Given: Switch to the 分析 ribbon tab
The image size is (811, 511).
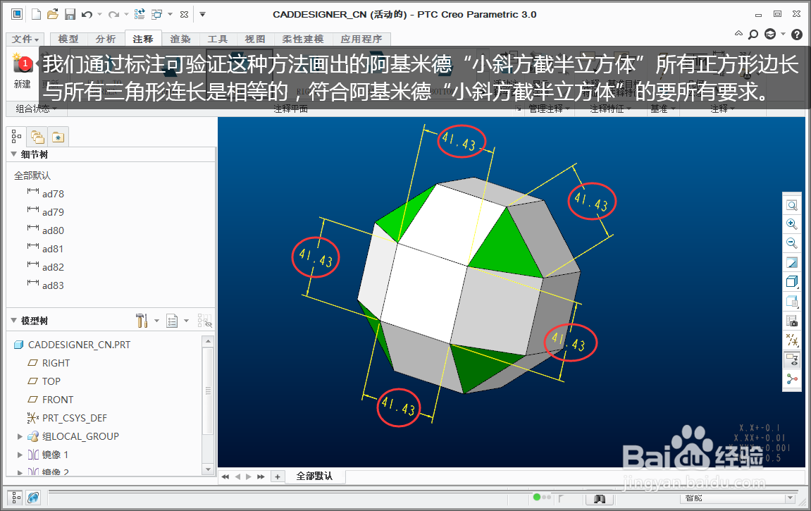Looking at the screenshot, I should tap(106, 39).
